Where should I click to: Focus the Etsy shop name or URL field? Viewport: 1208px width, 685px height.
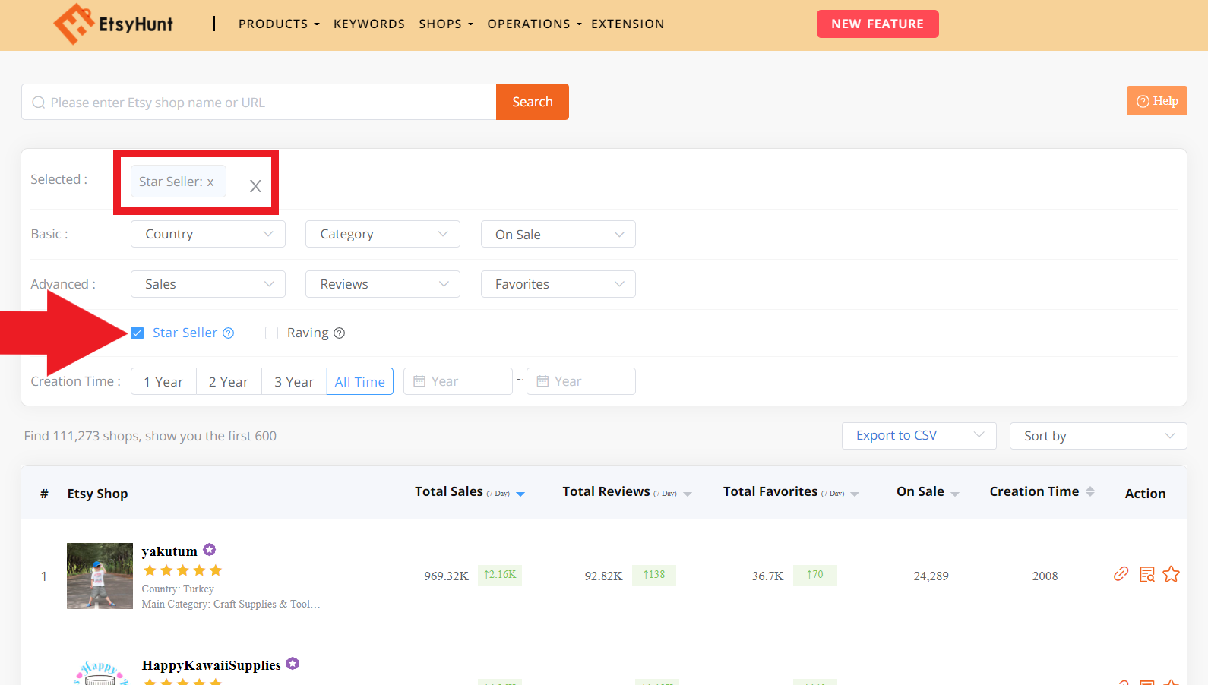point(259,102)
